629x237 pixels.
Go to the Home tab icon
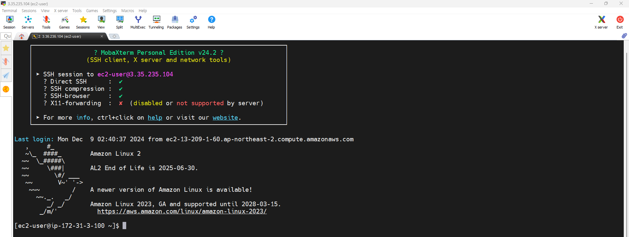22,36
